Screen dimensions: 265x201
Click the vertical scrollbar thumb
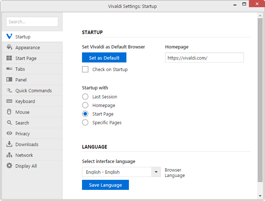260,100
